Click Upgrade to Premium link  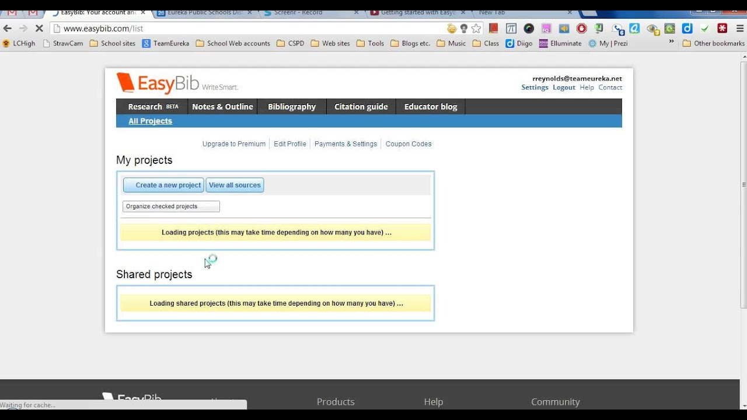click(x=234, y=144)
